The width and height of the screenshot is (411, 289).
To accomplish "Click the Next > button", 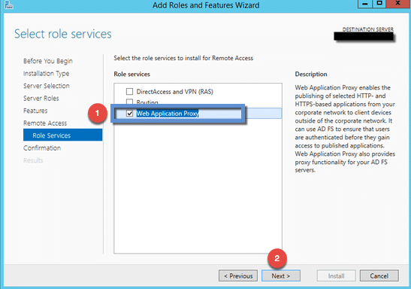I will click(x=281, y=276).
